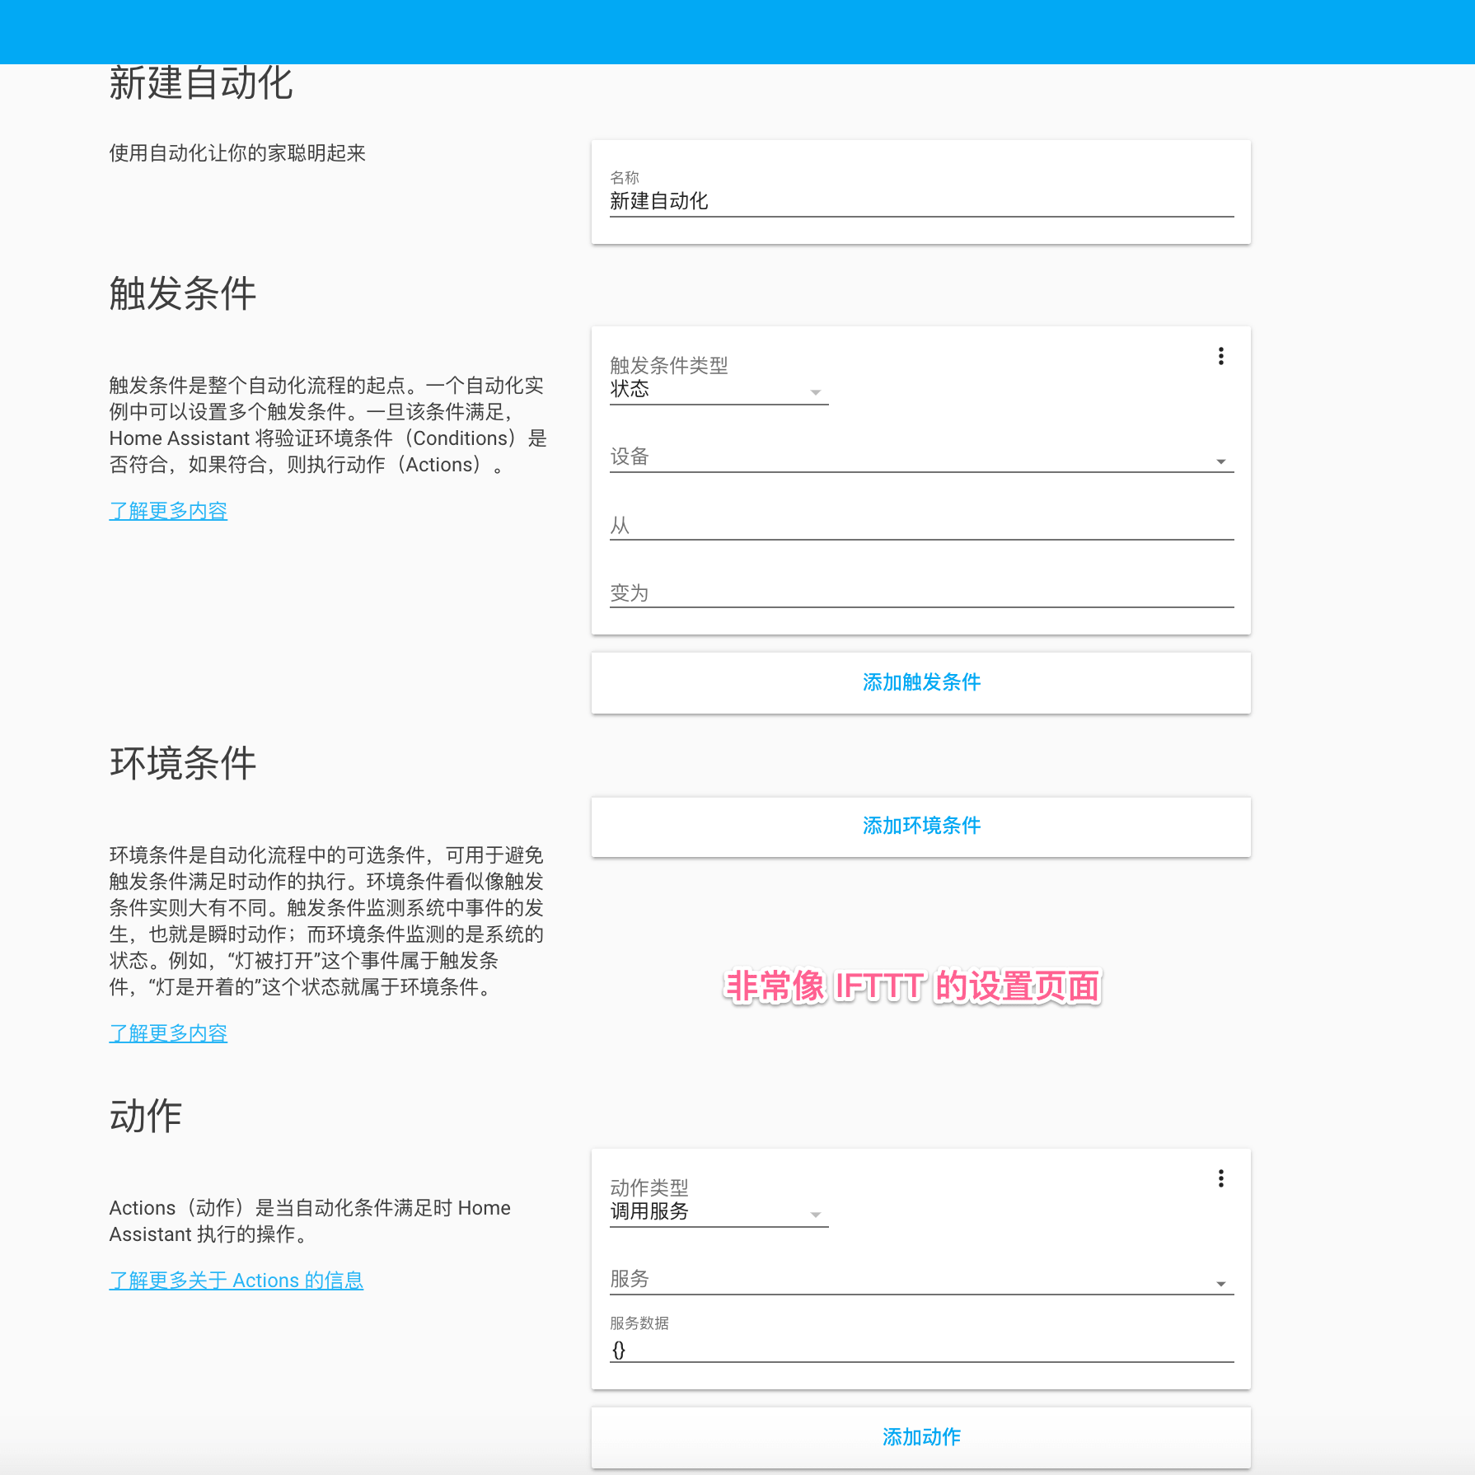Viewport: 1475px width, 1475px height.
Task: Open the 设备 dropdown list
Action: [x=920, y=458]
